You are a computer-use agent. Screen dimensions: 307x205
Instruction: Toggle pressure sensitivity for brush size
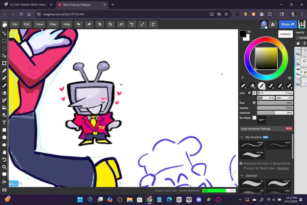click(x=249, y=93)
